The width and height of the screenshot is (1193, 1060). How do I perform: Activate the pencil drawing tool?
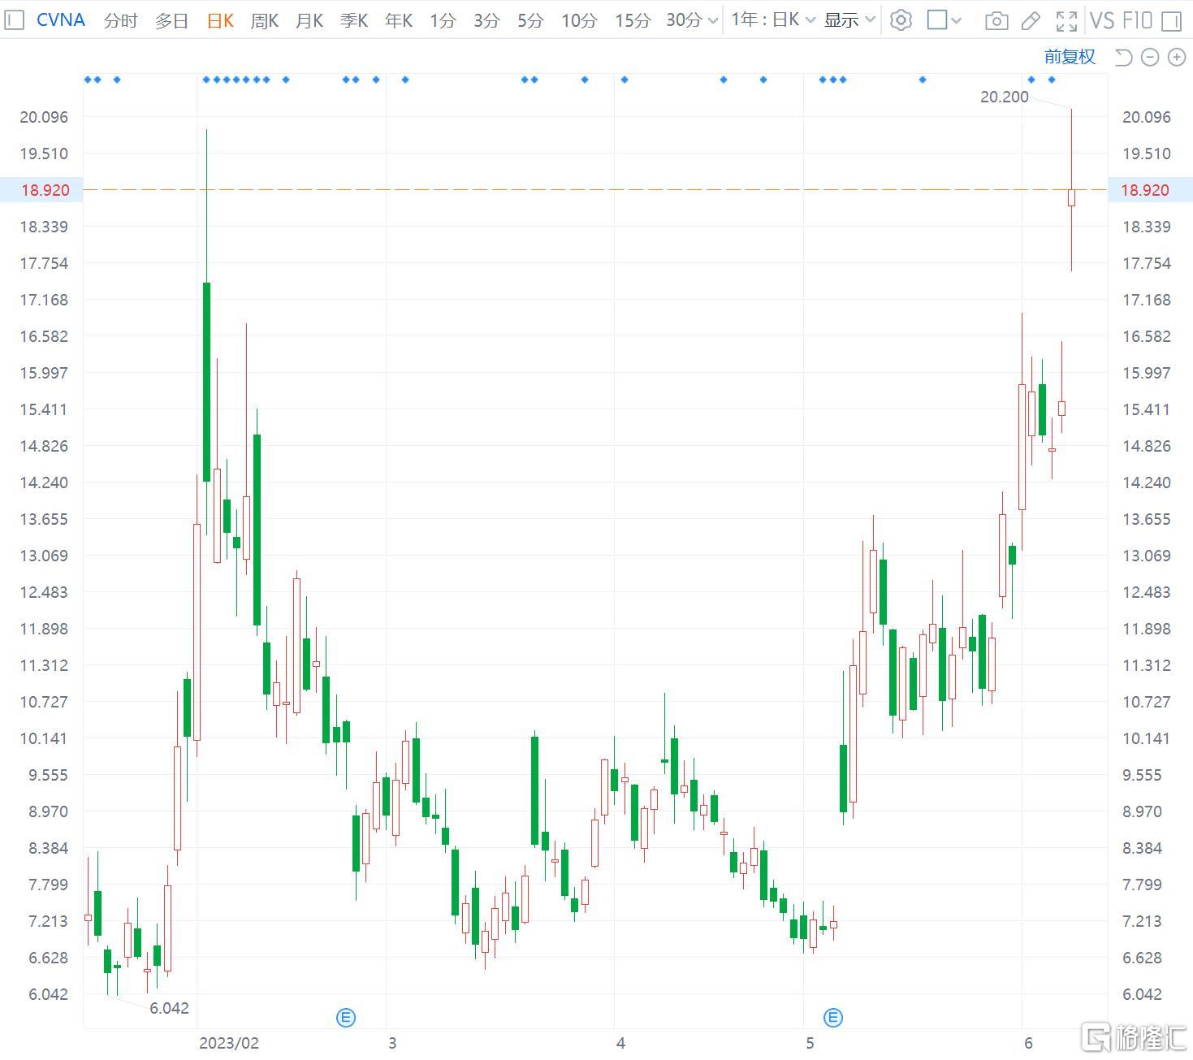pyautogui.click(x=1031, y=20)
